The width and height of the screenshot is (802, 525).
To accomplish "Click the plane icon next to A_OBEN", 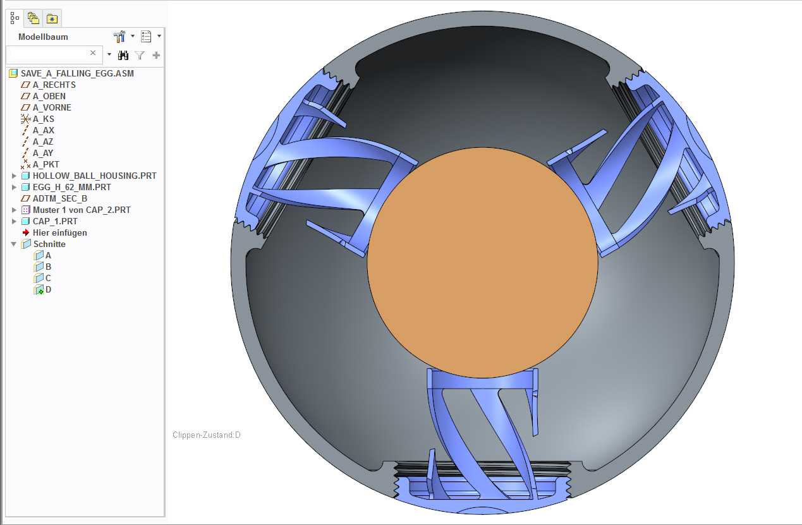I will (26, 96).
